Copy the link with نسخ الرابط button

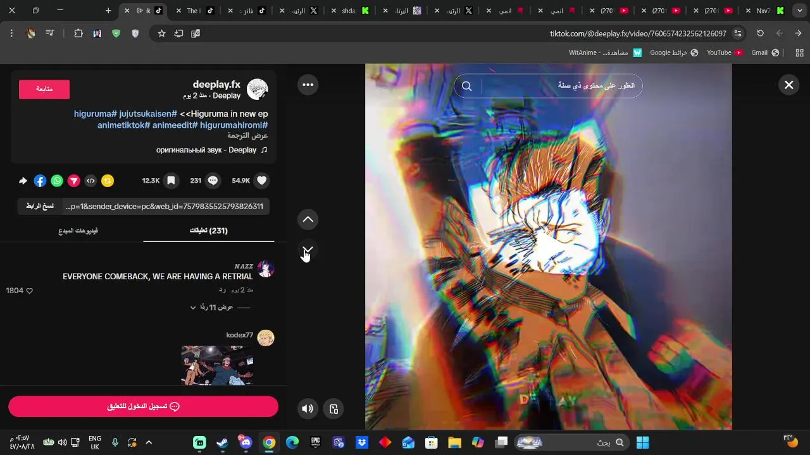(40, 207)
